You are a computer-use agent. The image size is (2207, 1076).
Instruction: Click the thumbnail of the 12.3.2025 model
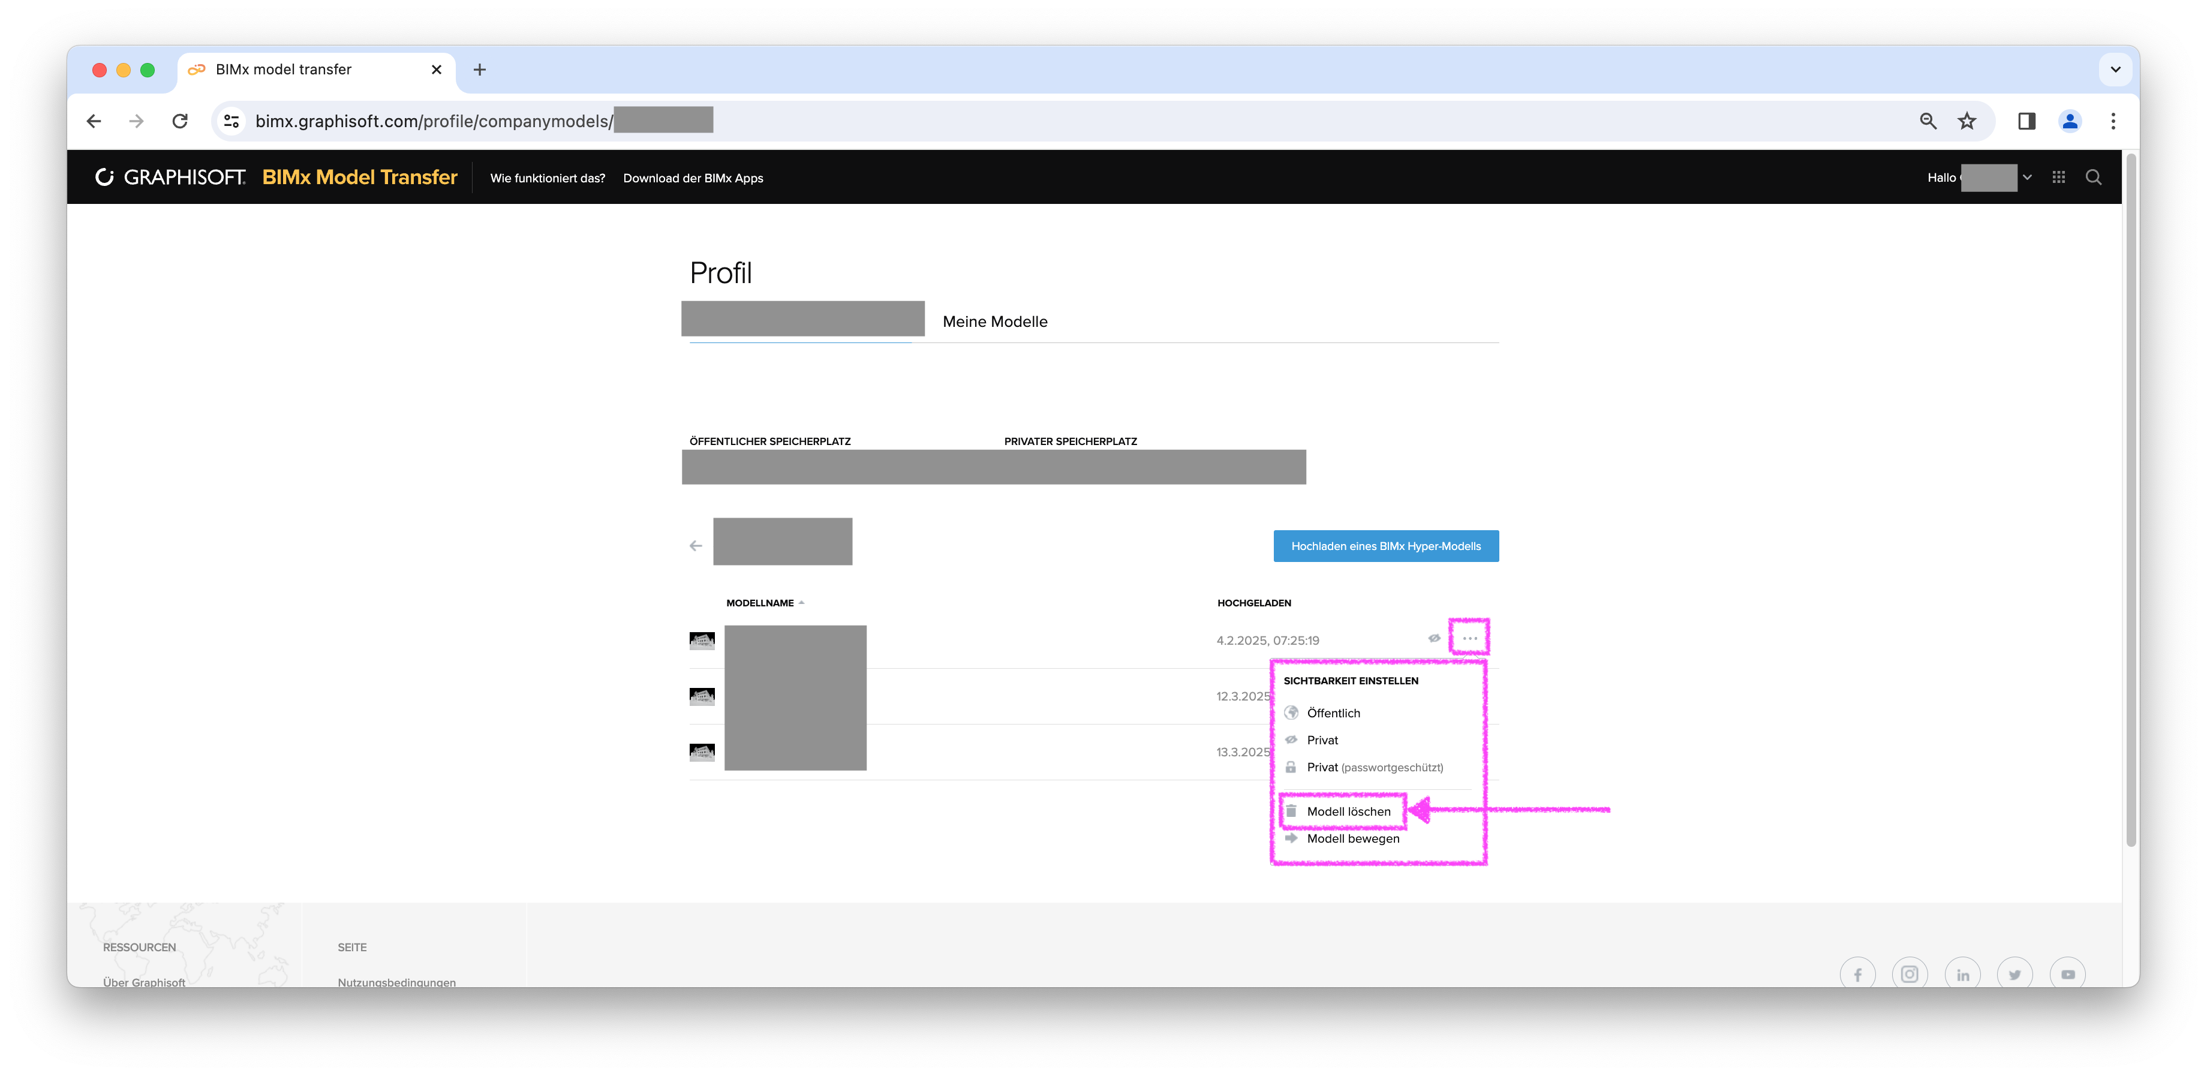click(x=702, y=696)
